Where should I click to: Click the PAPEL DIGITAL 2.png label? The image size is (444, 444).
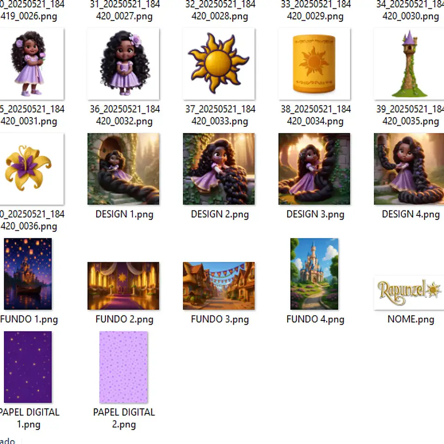(x=124, y=419)
